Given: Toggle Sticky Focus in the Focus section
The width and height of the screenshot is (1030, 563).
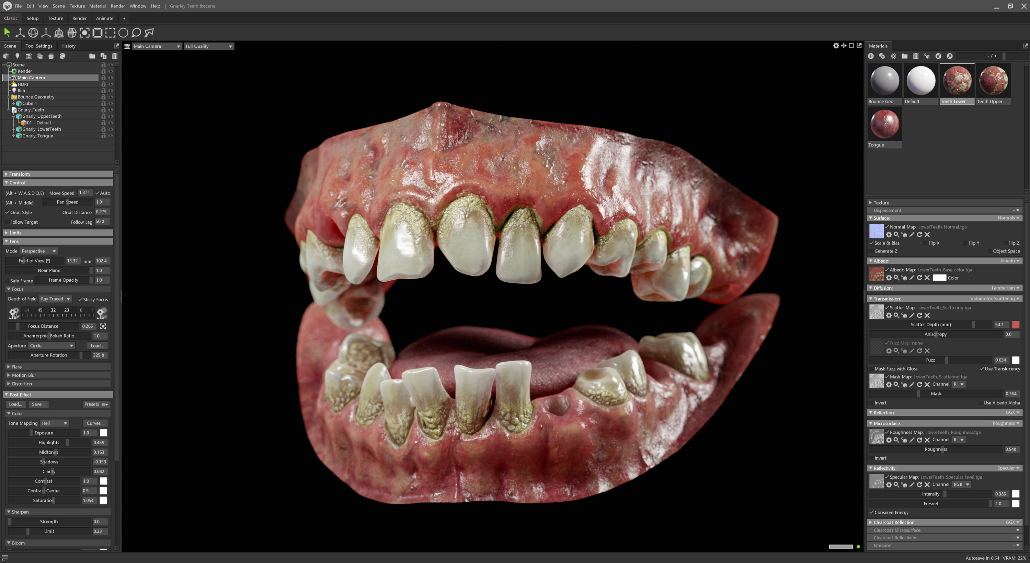Looking at the screenshot, I should pos(80,299).
